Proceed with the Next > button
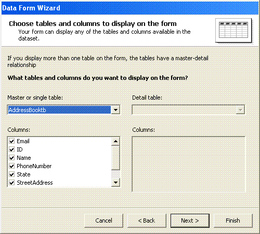Image resolution: width=260 pixels, height=234 pixels. (190, 221)
